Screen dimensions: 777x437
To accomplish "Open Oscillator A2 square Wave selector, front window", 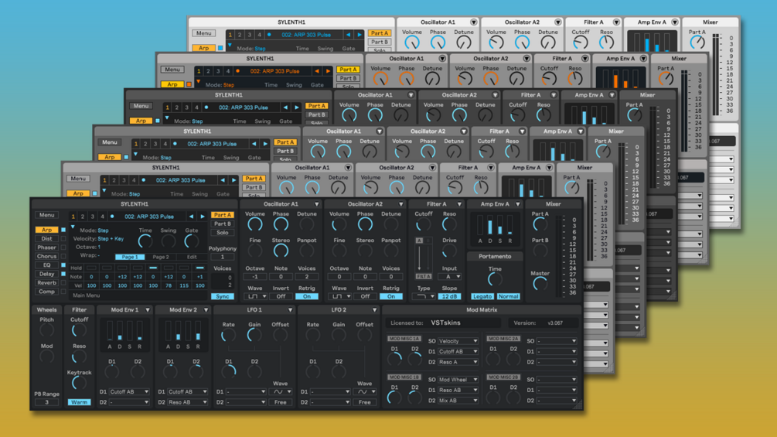I will click(340, 296).
